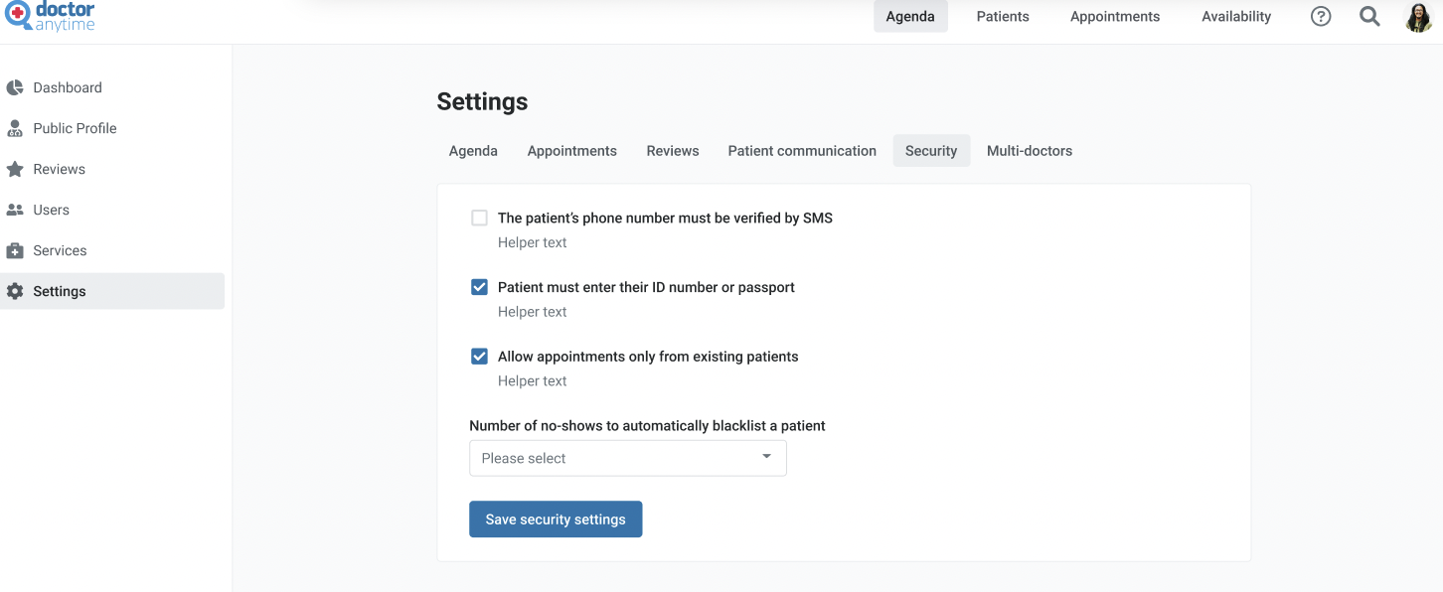Open the user profile avatar
Viewport: 1443px width, 592px height.
coord(1418,17)
